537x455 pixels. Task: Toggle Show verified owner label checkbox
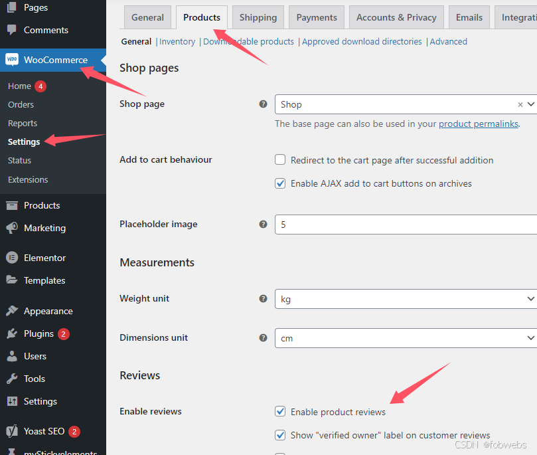pyautogui.click(x=280, y=435)
